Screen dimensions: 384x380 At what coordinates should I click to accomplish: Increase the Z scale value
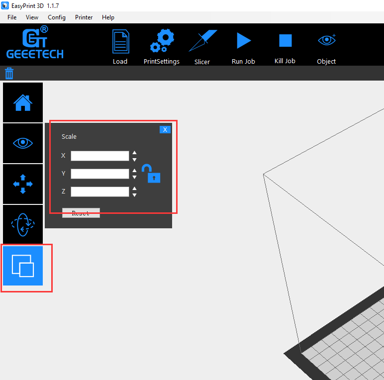click(x=134, y=189)
